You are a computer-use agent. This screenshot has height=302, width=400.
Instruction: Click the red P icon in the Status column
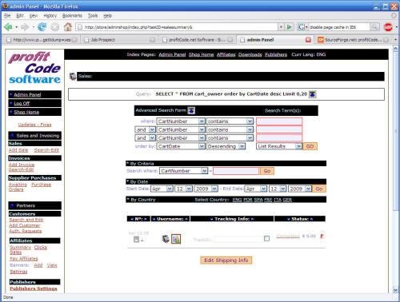[322, 236]
